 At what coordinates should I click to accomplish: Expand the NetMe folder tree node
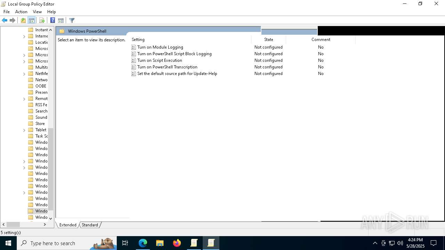pyautogui.click(x=24, y=74)
